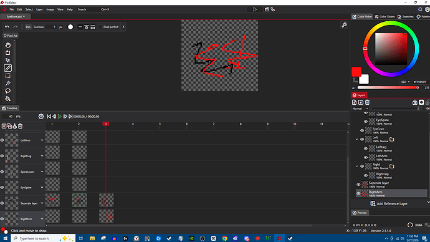Select the rectangular marquee selection tool
Screen dimensions: 430x242
(8, 75)
